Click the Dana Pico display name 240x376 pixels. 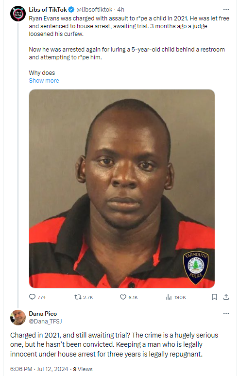tap(43, 314)
